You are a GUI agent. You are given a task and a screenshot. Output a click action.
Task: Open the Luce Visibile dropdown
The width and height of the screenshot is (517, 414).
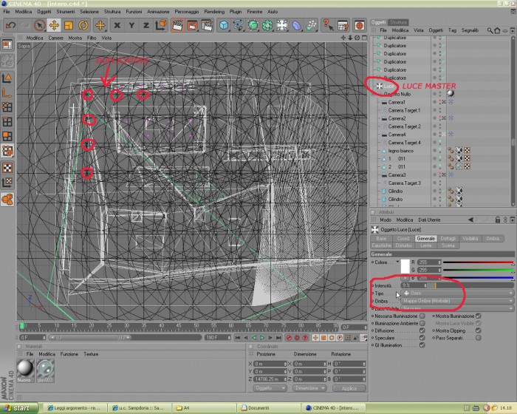click(457, 308)
